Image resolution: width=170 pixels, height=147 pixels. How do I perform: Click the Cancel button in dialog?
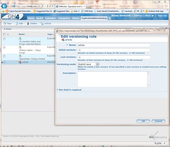[x=158, y=121]
